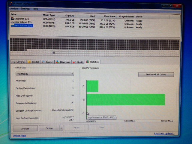
Task: Switch to the Search tab
Action: (47, 62)
